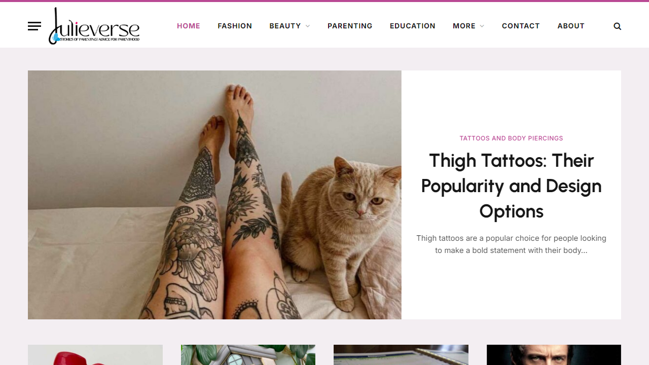Open the red object article thumbnail
Viewport: 649px width, 365px height.
point(95,355)
